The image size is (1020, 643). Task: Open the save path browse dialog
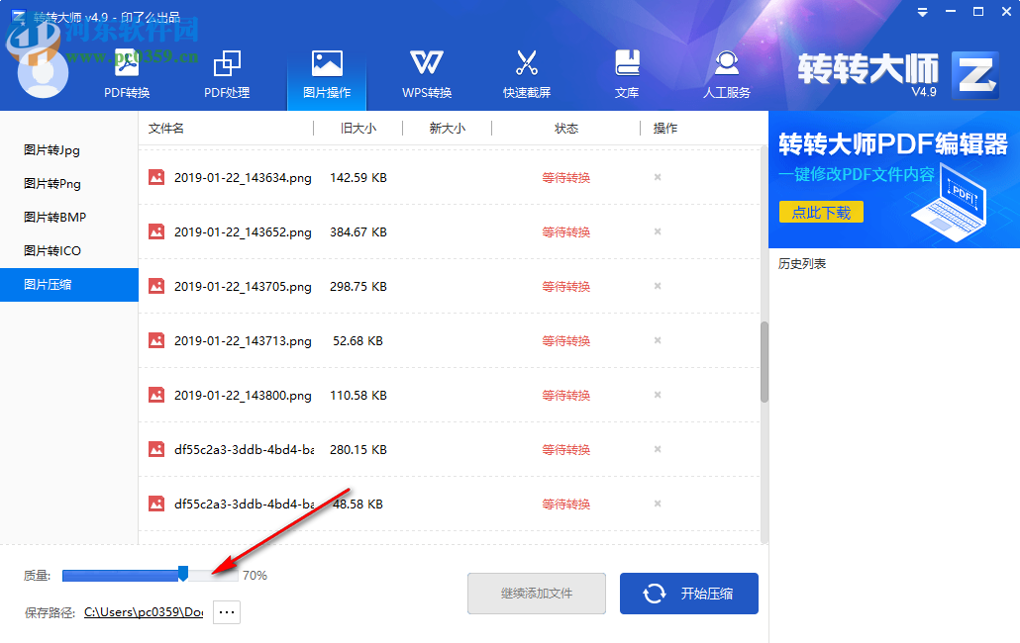(226, 611)
